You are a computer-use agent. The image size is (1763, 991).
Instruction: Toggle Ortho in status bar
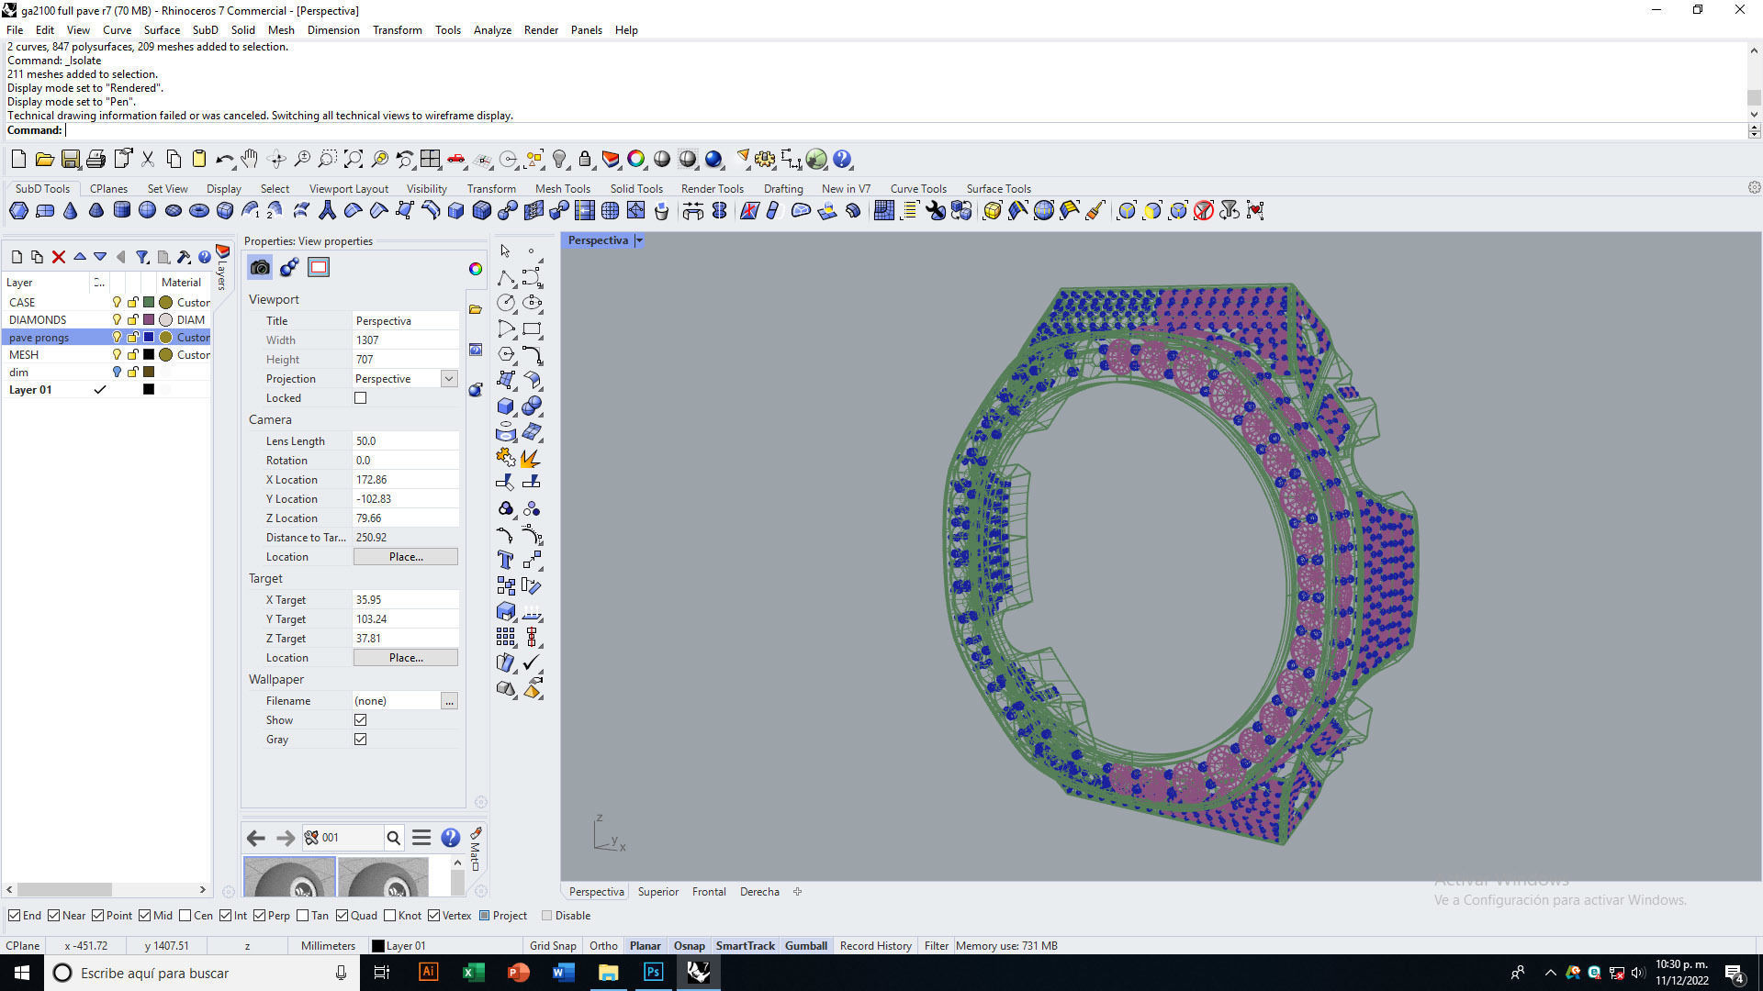[603, 946]
